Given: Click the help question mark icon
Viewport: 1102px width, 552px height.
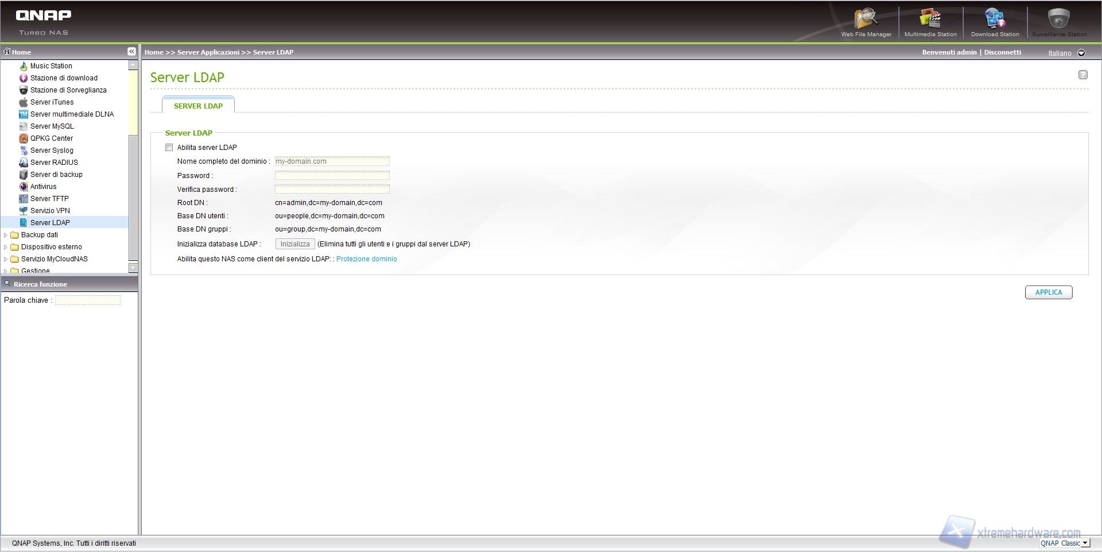Looking at the screenshot, I should coord(1082,75).
